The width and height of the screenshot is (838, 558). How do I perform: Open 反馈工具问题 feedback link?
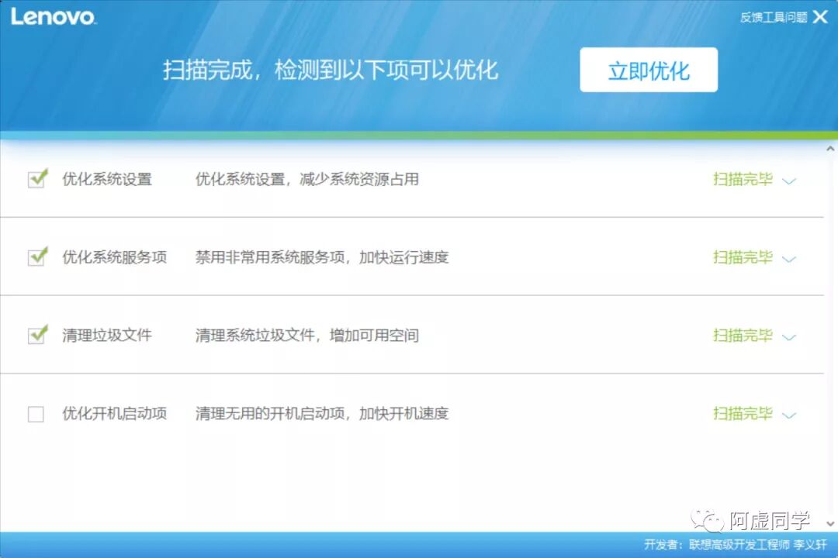point(774,18)
